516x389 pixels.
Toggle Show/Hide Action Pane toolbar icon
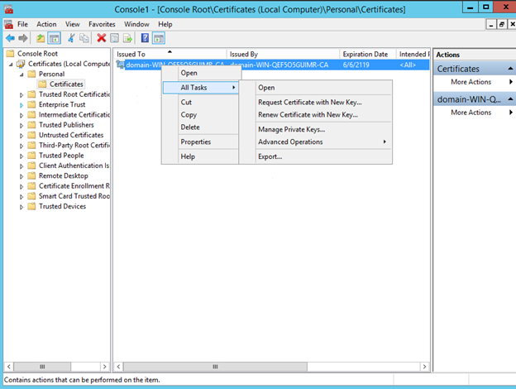[x=159, y=38]
